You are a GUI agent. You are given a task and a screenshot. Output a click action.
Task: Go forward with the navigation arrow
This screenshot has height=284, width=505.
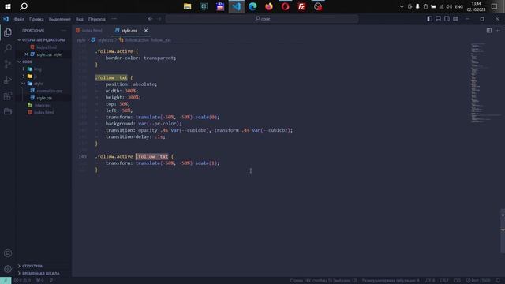(x=159, y=19)
